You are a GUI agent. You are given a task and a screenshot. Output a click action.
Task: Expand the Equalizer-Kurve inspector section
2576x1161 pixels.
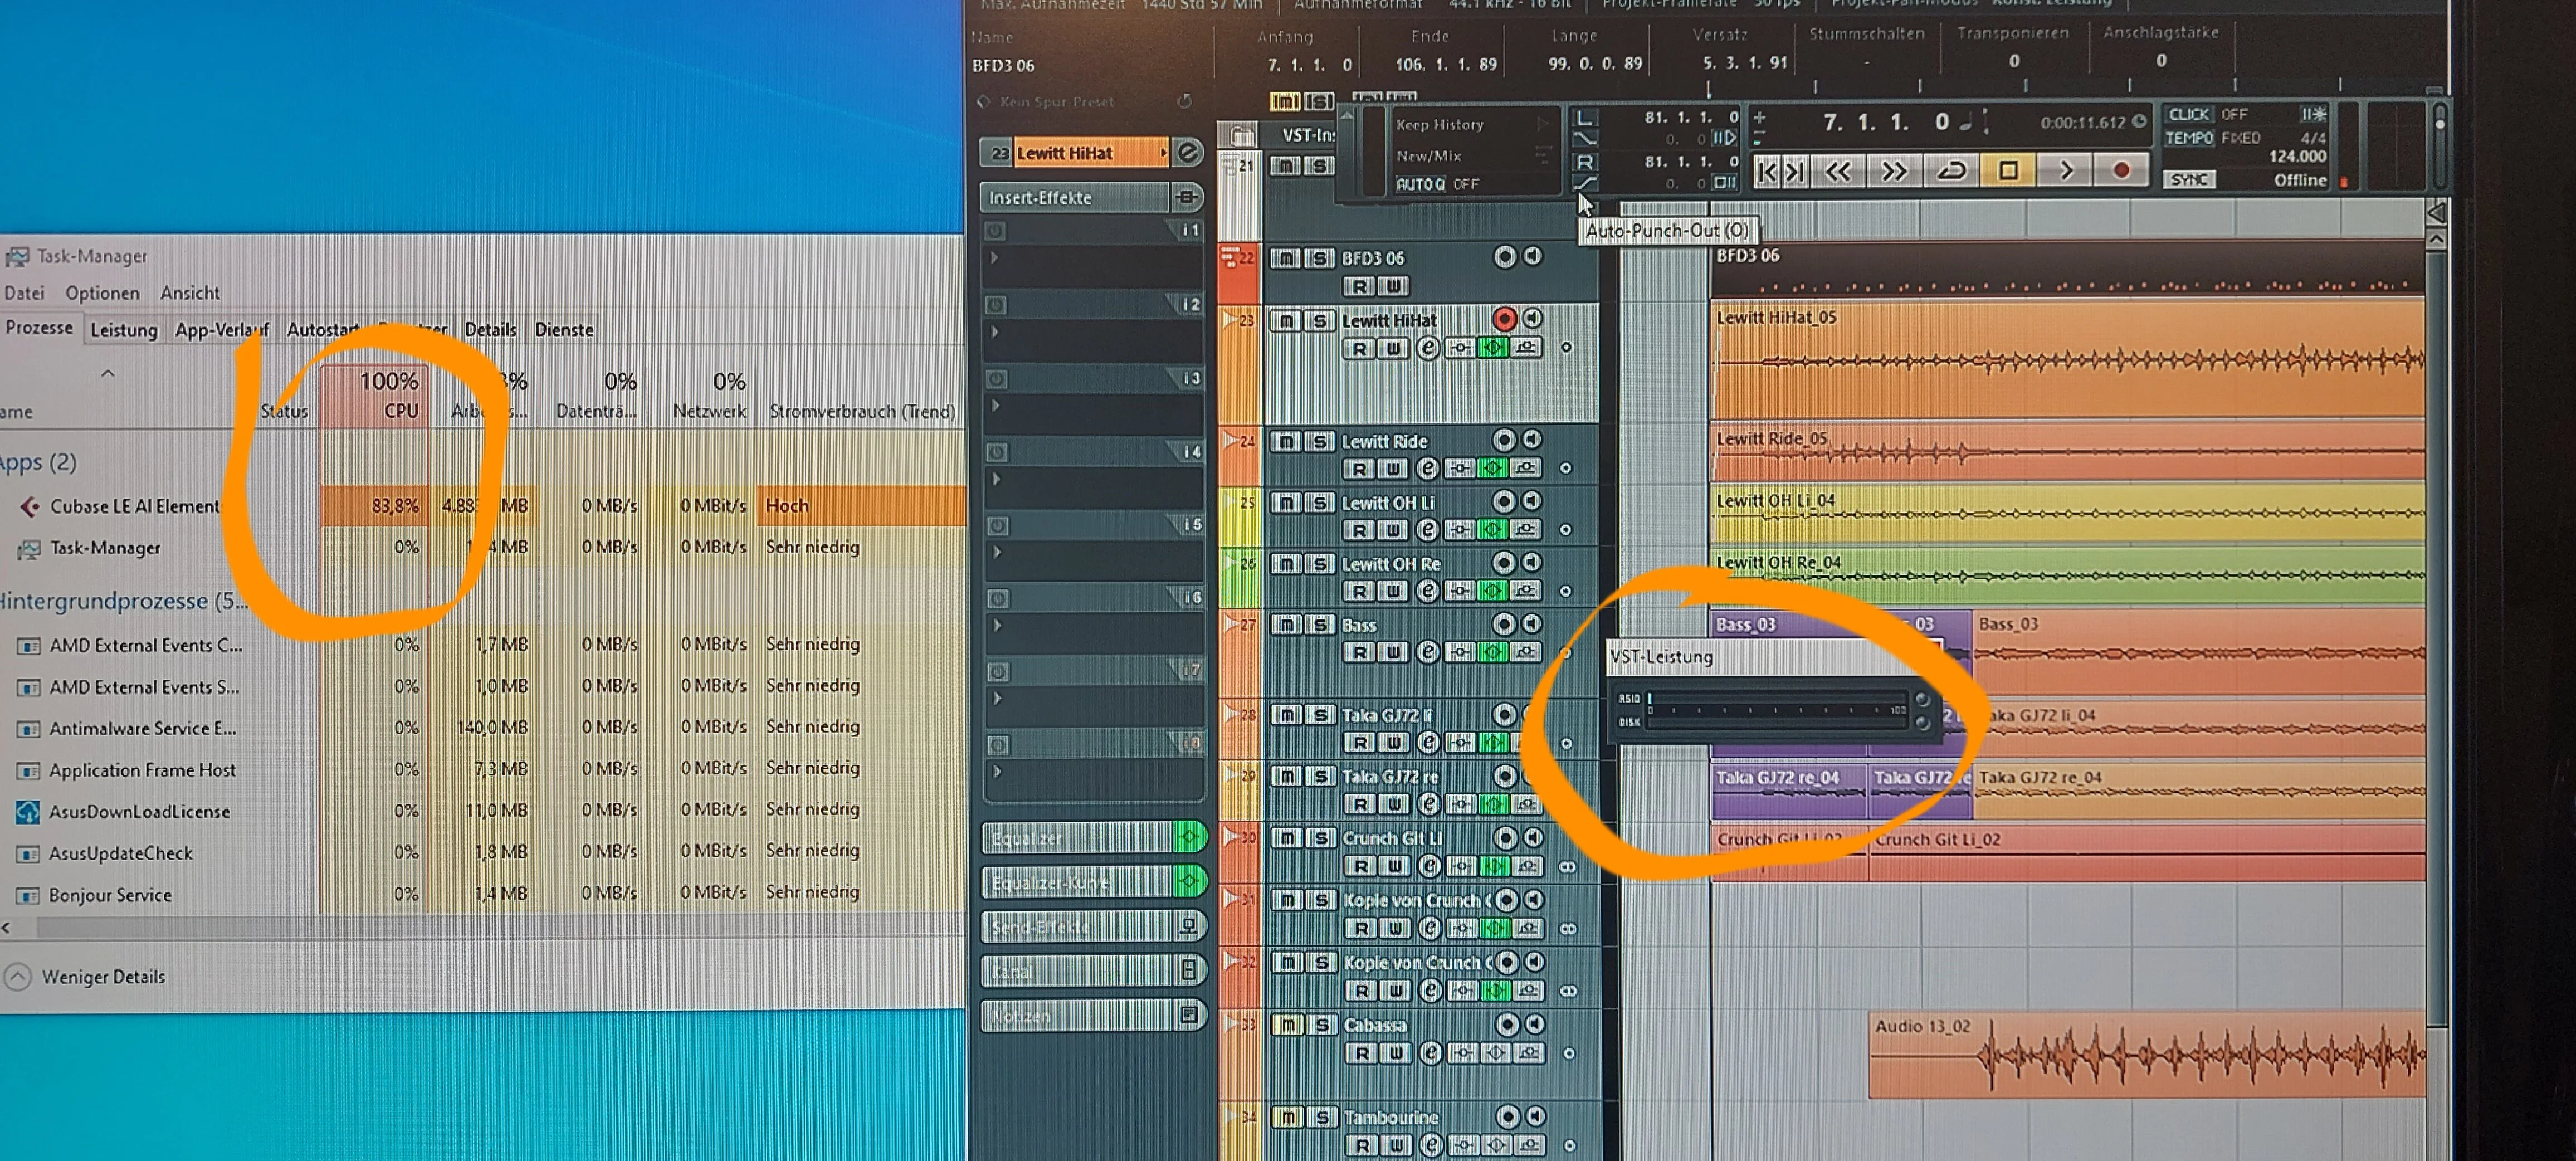tap(1075, 882)
